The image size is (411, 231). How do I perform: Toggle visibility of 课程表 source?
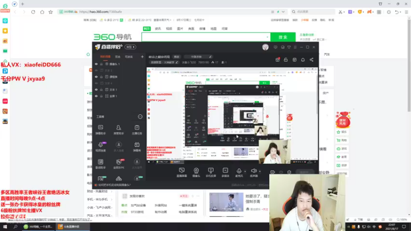point(96,76)
